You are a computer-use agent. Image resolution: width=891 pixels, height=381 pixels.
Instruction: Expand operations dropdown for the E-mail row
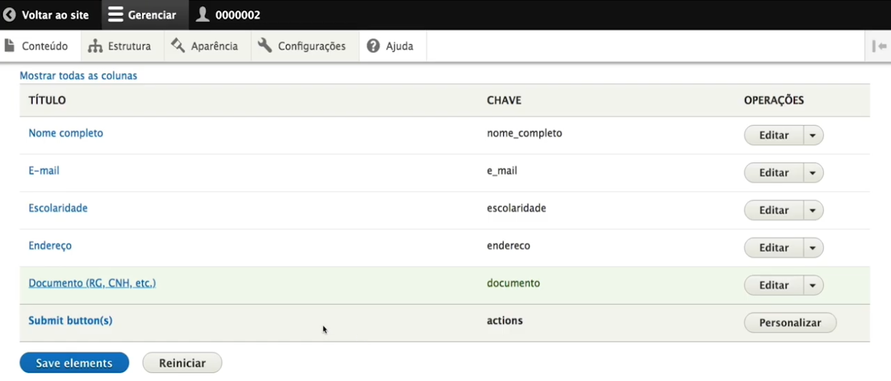813,173
